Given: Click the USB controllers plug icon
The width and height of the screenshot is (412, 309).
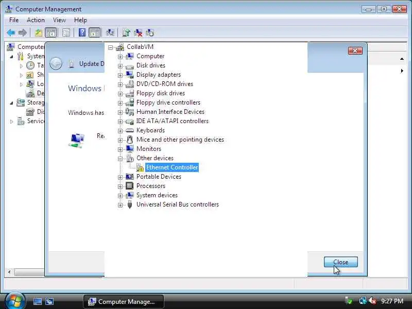Looking at the screenshot, I should click(130, 204).
